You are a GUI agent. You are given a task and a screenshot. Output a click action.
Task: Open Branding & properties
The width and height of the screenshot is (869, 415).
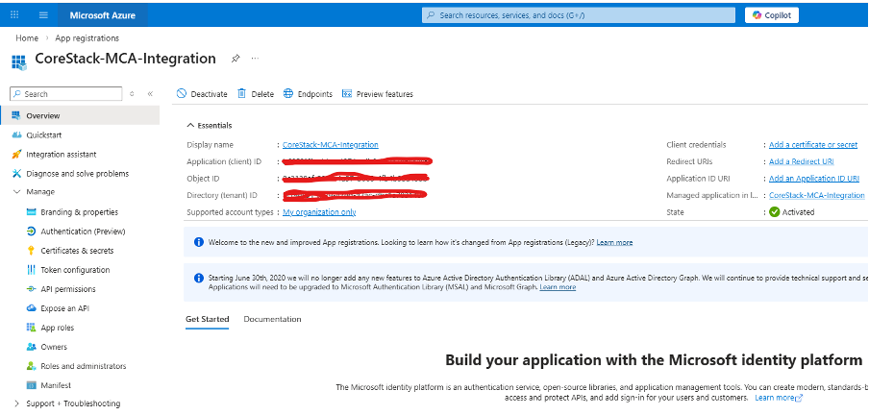tap(80, 212)
